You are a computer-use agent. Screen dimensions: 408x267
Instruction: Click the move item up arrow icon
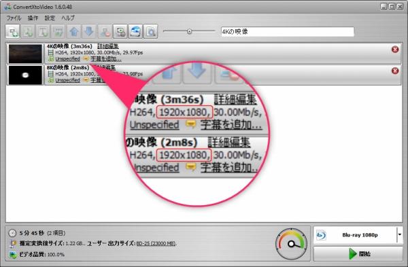(x=74, y=32)
